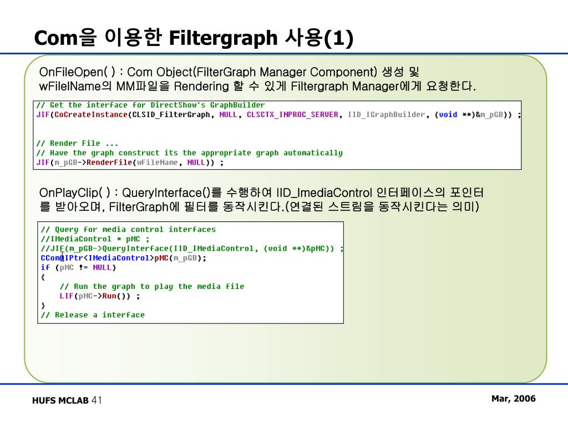
Task: Click the '// Render File ...' comment
Action: [x=77, y=144]
